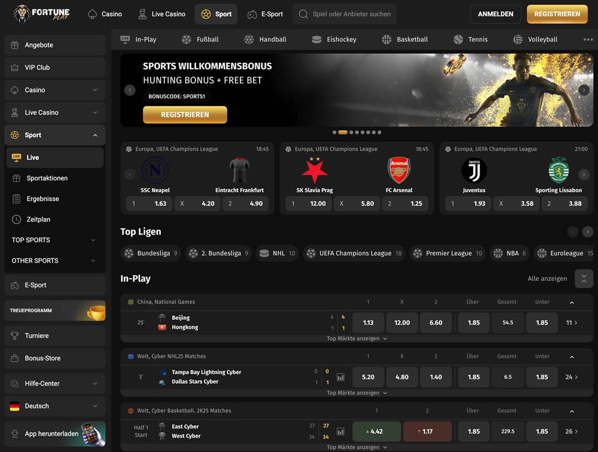Select the Live icon in sidebar
Screen dimensions: 598x452
point(17,157)
